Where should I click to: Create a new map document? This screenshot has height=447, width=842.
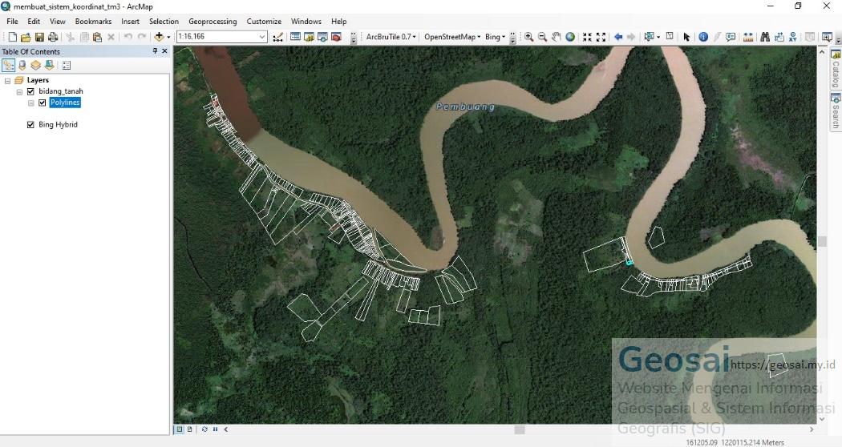12,37
